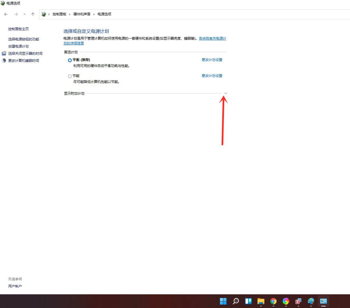Open Microsoft Paint from the taskbar
The width and height of the screenshot is (350, 308).
click(311, 301)
